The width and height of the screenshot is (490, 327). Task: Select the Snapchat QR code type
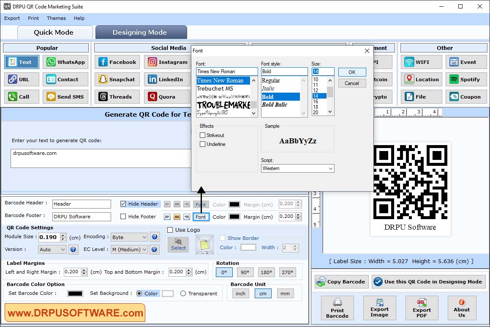pos(117,80)
